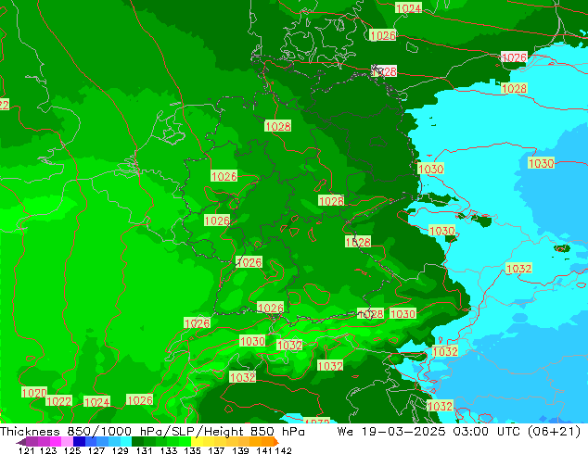Click the 1020 isobar label
The height and width of the screenshot is (454, 588).
pos(34,393)
